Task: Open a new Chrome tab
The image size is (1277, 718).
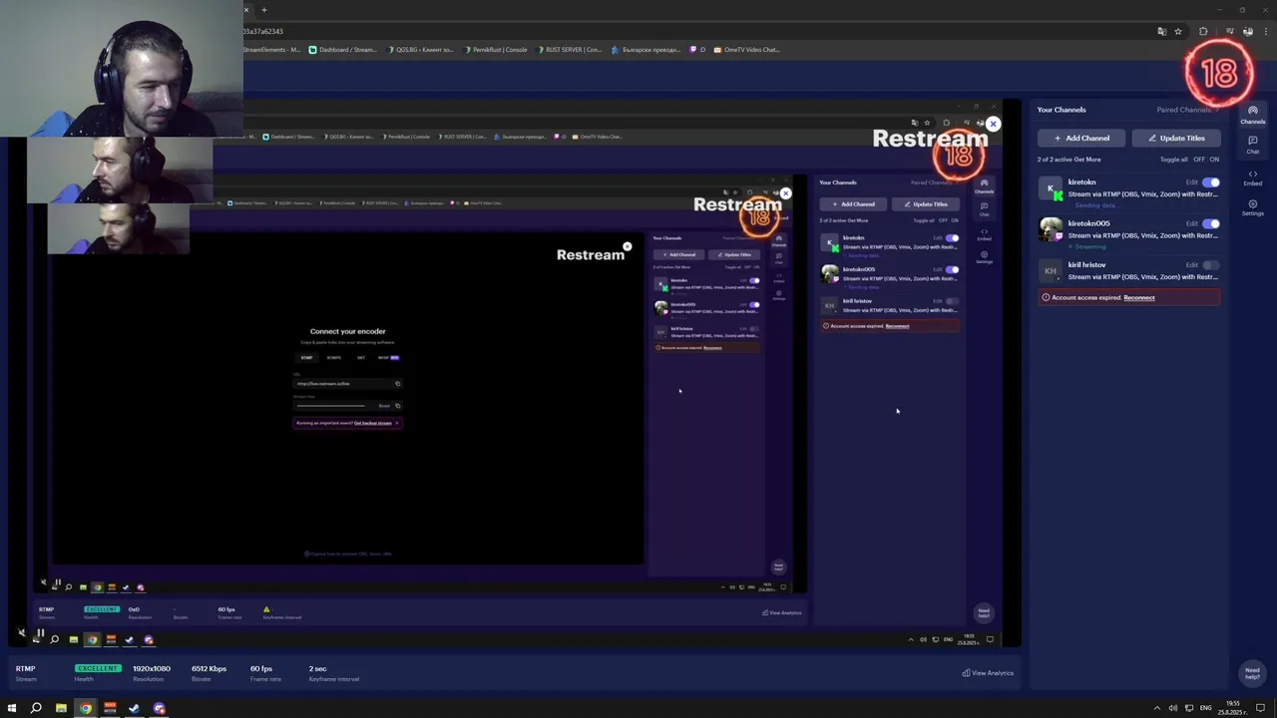Action: coord(264,10)
